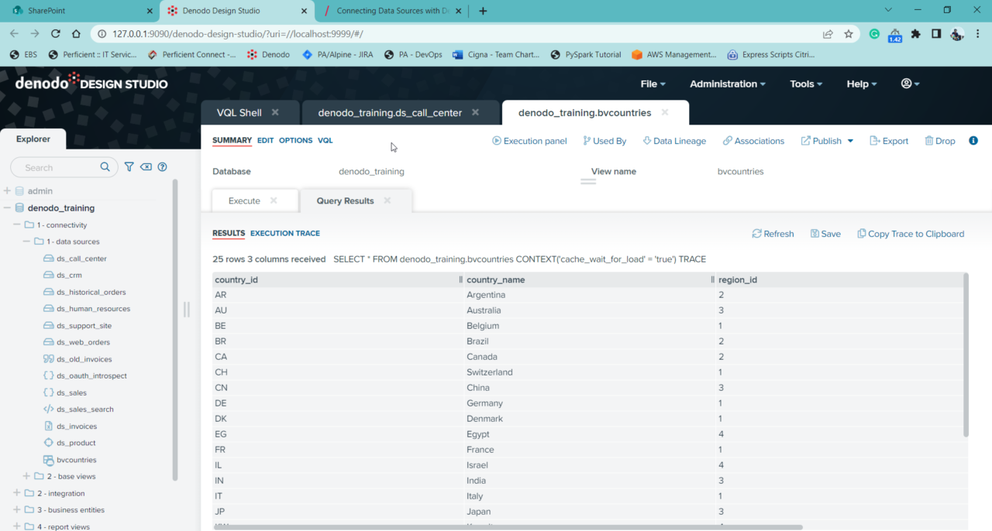Bookmark this page with the star icon
Image resolution: width=992 pixels, height=531 pixels.
(849, 34)
